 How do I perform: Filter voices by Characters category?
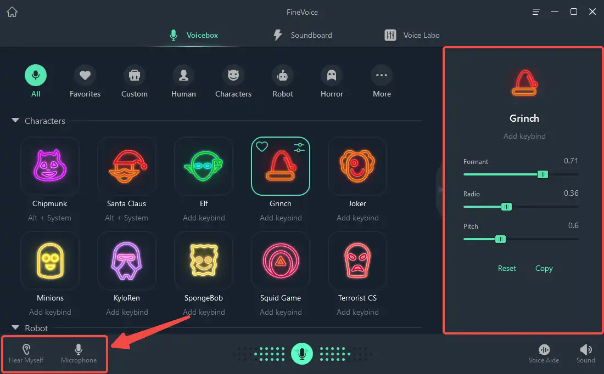coord(233,81)
